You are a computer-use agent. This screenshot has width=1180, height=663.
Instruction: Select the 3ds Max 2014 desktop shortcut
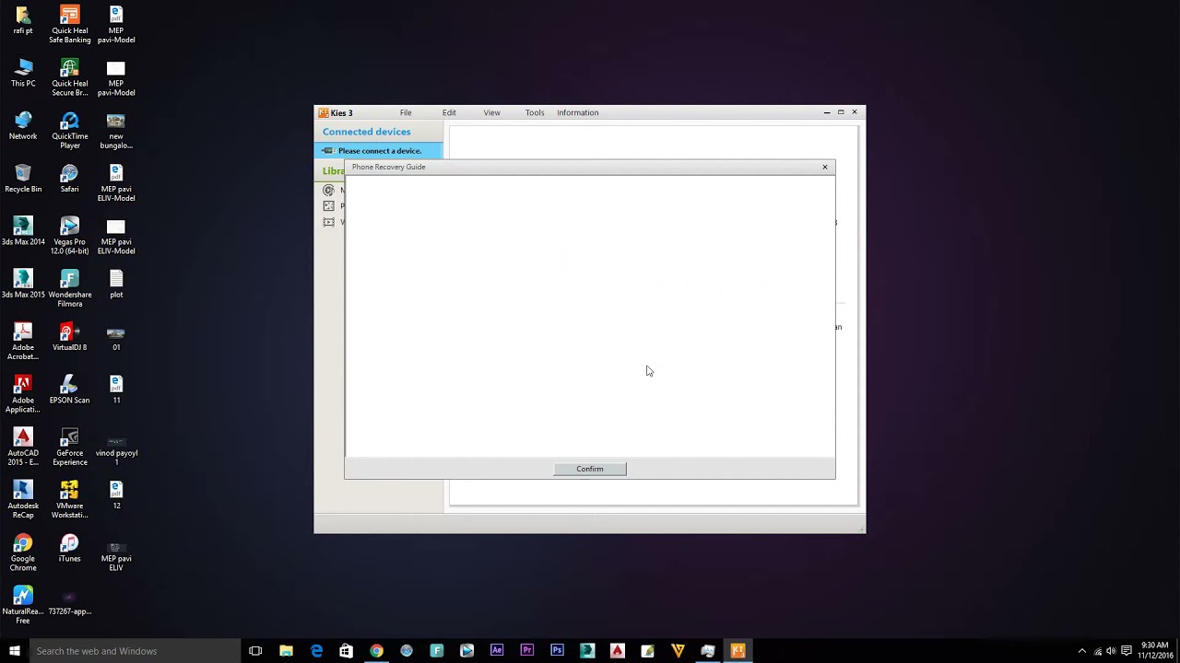pyautogui.click(x=23, y=231)
